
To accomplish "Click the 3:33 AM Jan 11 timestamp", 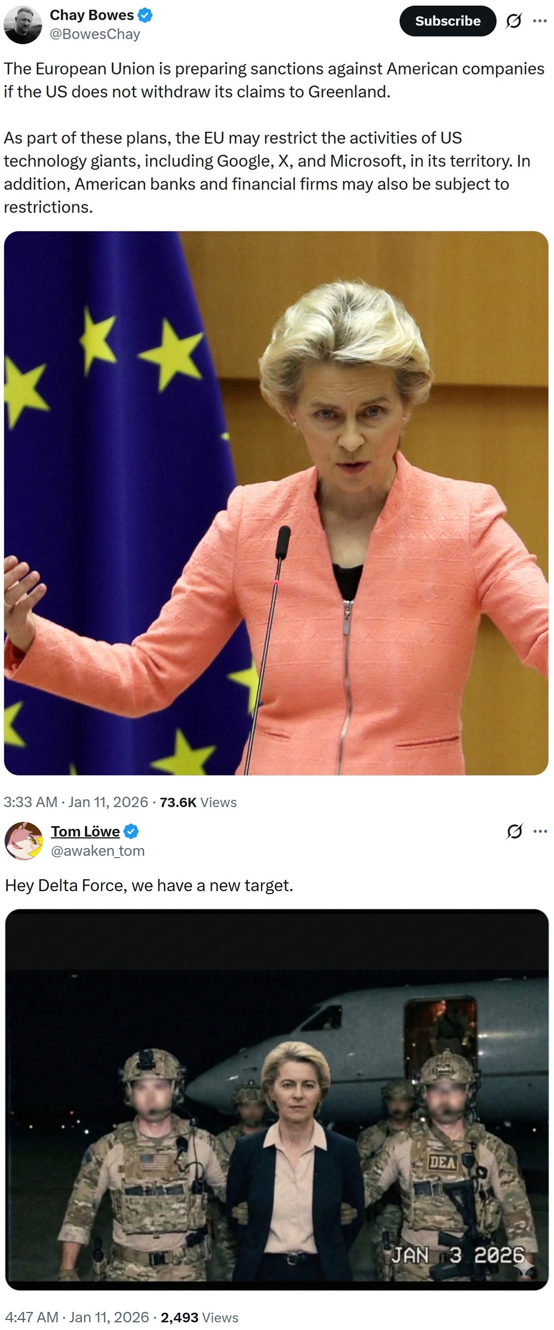I will 76,802.
